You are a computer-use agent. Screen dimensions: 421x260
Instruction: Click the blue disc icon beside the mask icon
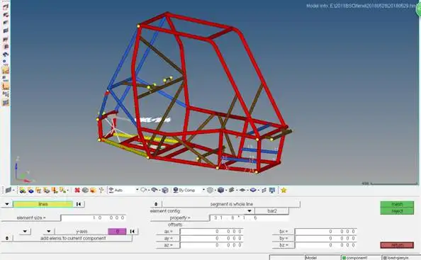pos(30,191)
